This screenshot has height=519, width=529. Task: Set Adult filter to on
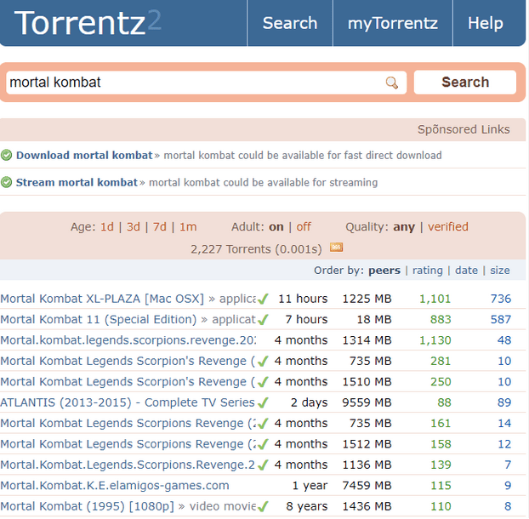[276, 227]
